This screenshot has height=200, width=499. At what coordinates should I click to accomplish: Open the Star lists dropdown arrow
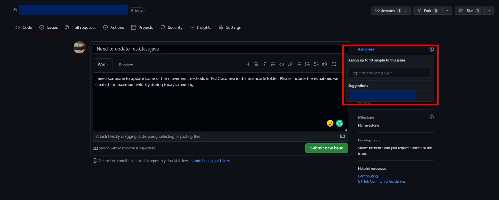[489, 10]
